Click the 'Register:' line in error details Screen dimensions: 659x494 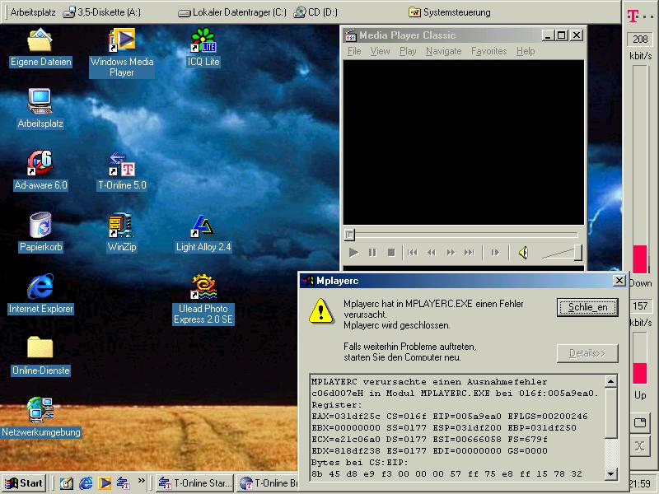(x=337, y=405)
